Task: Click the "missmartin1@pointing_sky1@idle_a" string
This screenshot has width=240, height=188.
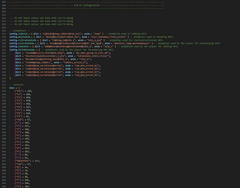Action: pyautogui.click(x=46, y=59)
